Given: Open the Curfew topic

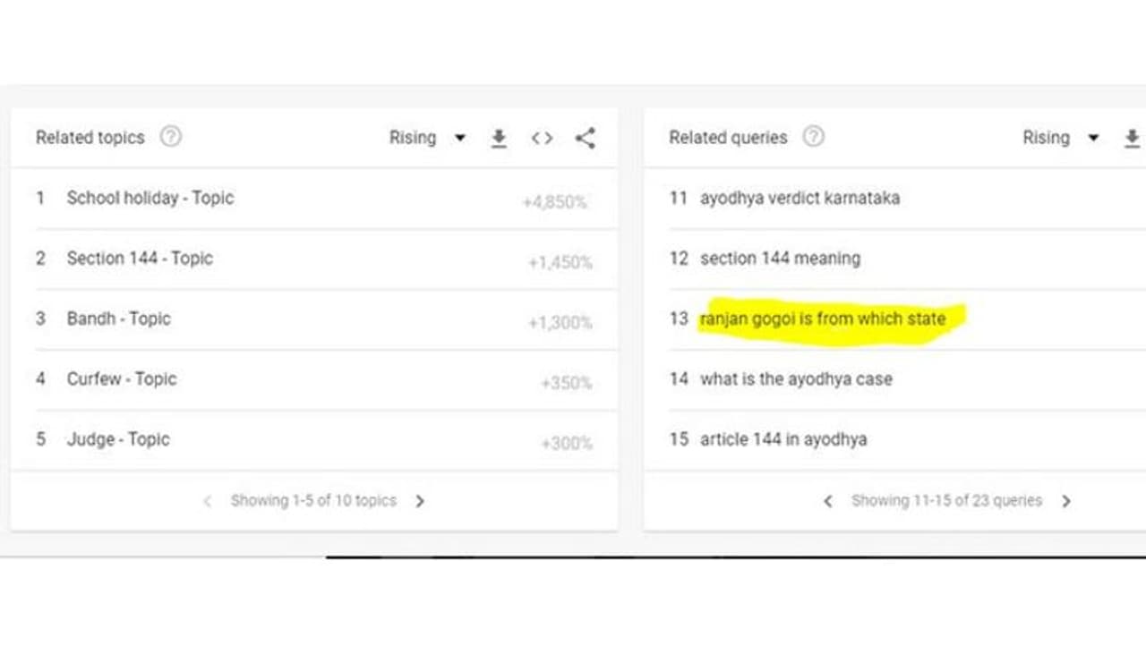Looking at the screenshot, I should tap(121, 379).
